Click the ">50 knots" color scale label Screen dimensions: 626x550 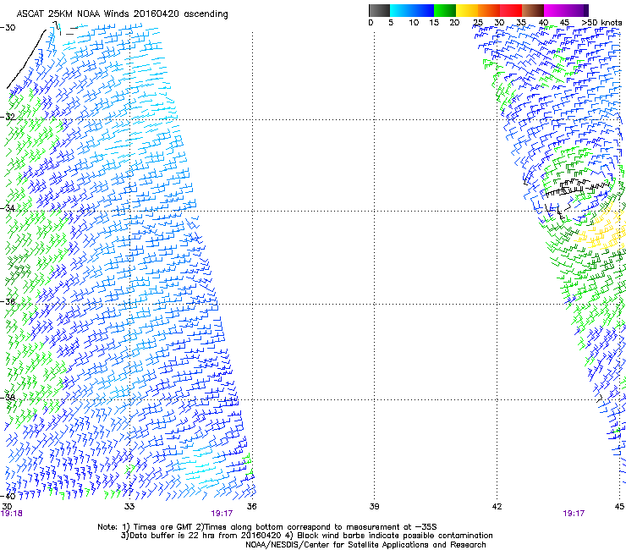tap(601, 23)
